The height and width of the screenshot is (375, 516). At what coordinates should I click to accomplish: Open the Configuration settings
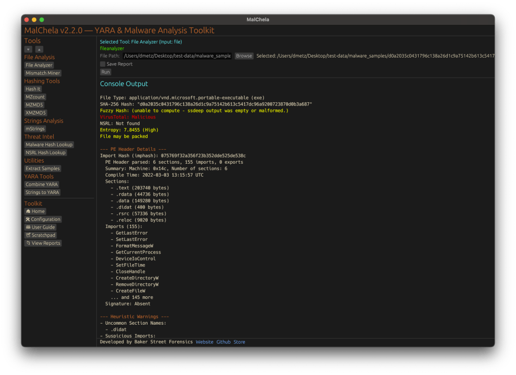coord(42,219)
